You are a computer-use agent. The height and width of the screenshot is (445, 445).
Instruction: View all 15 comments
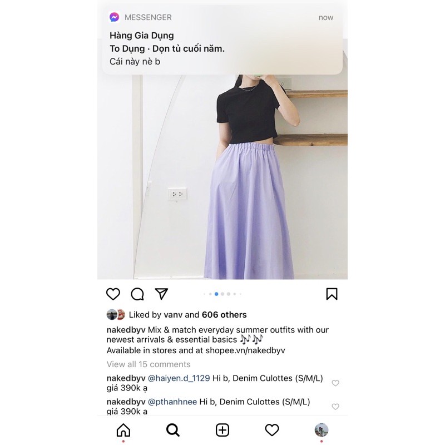[x=149, y=364]
